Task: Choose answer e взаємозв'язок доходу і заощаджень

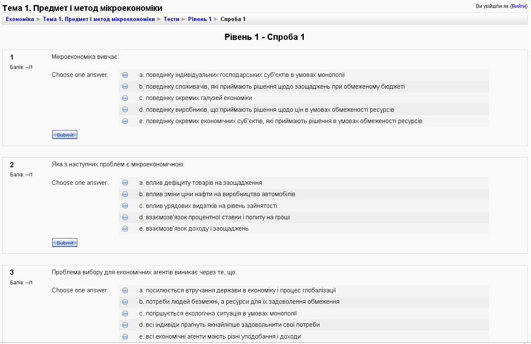Action: coord(125,229)
